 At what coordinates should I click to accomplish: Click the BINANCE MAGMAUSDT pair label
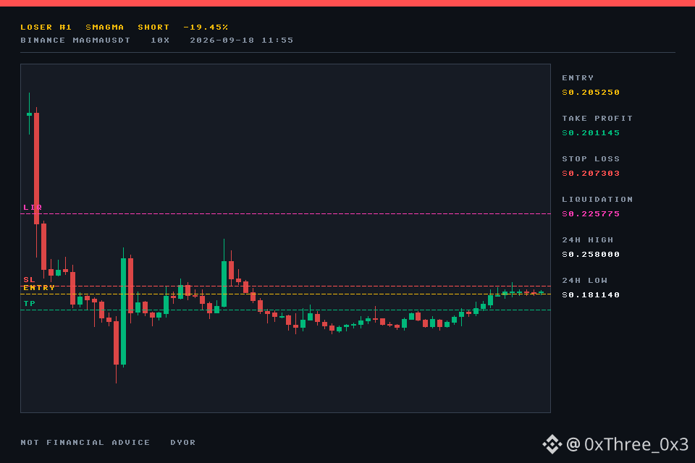[75, 41]
